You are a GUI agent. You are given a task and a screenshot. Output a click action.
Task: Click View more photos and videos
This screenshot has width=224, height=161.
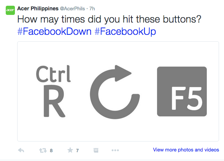(x=186, y=150)
